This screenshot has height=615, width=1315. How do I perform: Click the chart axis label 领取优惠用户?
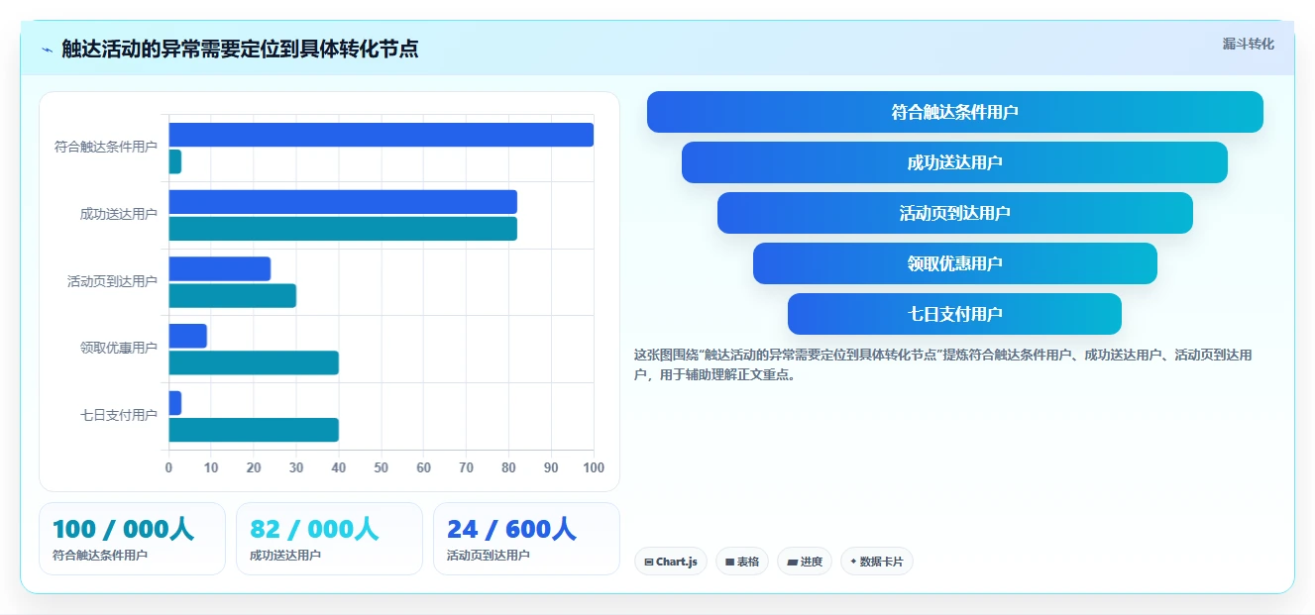(x=119, y=348)
